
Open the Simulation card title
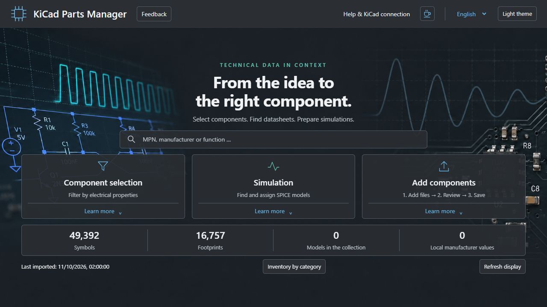(x=273, y=182)
